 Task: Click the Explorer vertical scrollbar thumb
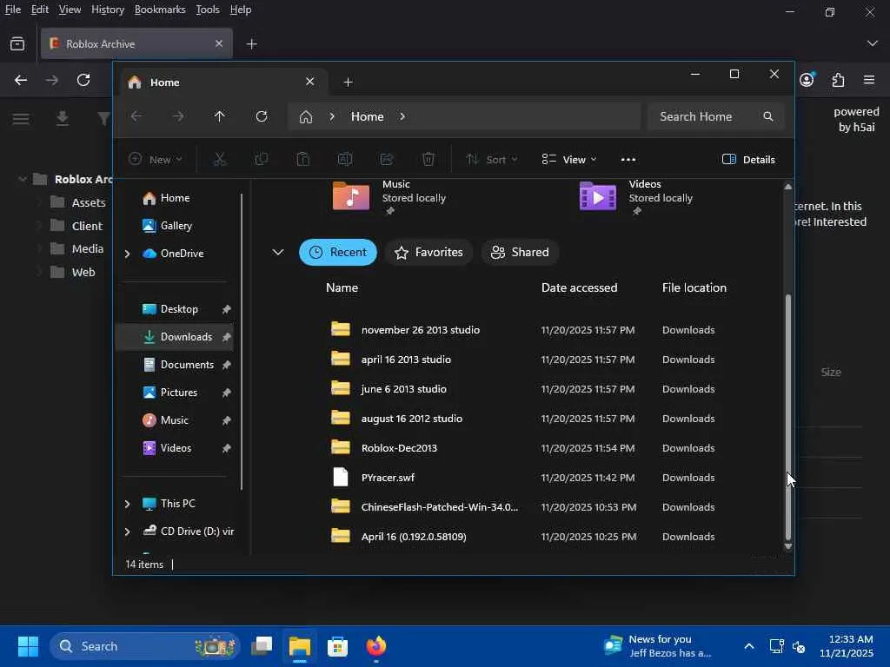click(787, 417)
